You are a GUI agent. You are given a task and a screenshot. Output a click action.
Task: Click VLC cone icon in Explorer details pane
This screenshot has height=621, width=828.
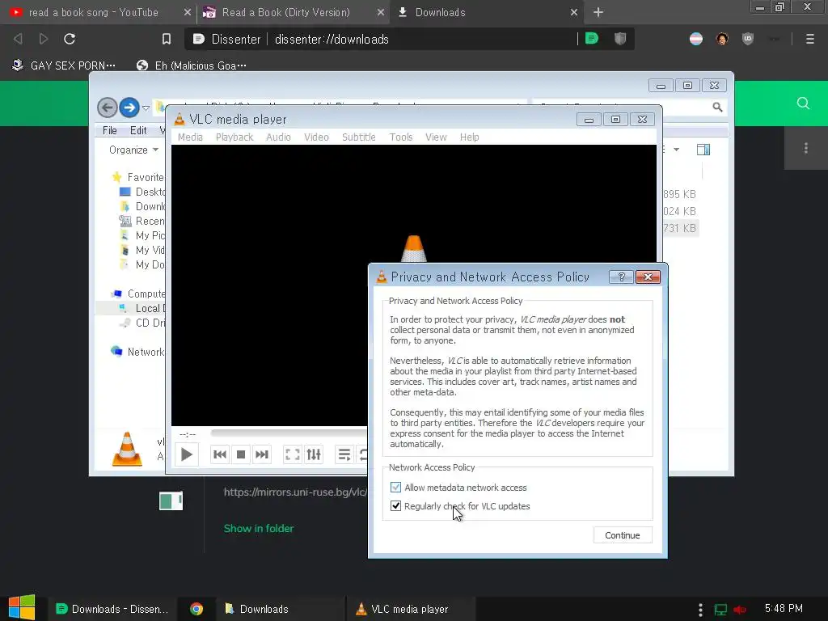coord(127,449)
